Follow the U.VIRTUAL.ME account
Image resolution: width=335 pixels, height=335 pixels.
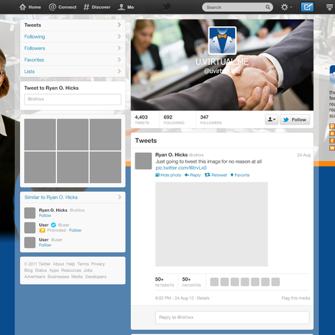pyautogui.click(x=295, y=119)
